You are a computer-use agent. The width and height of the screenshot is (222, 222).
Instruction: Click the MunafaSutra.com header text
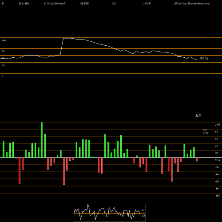click(198, 4)
